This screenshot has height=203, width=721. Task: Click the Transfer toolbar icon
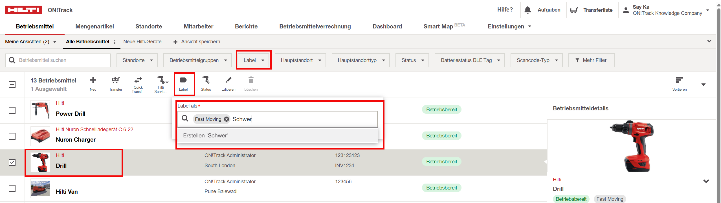tap(116, 80)
